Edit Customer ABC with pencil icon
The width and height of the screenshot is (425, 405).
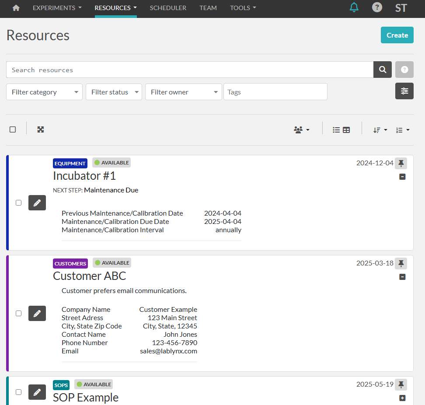(37, 313)
